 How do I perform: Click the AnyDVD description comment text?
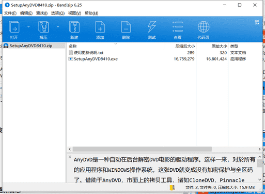click(x=164, y=170)
